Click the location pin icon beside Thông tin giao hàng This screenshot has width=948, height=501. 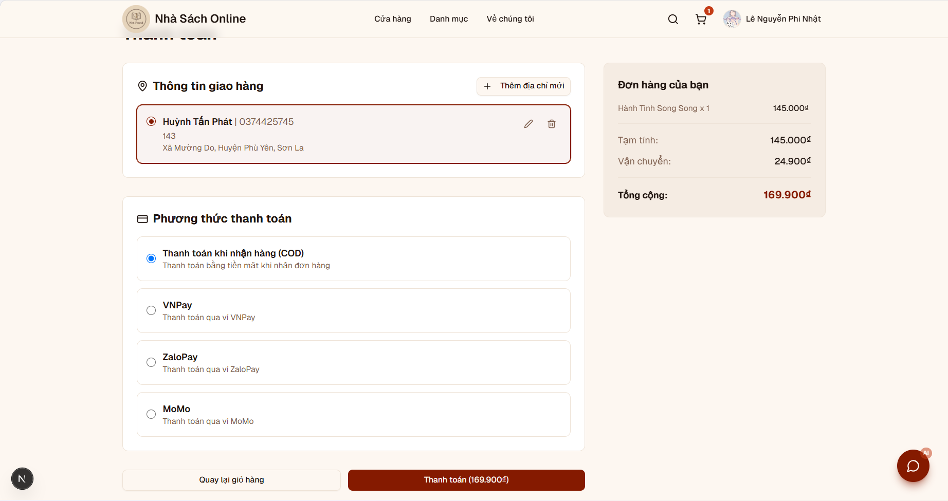(142, 86)
